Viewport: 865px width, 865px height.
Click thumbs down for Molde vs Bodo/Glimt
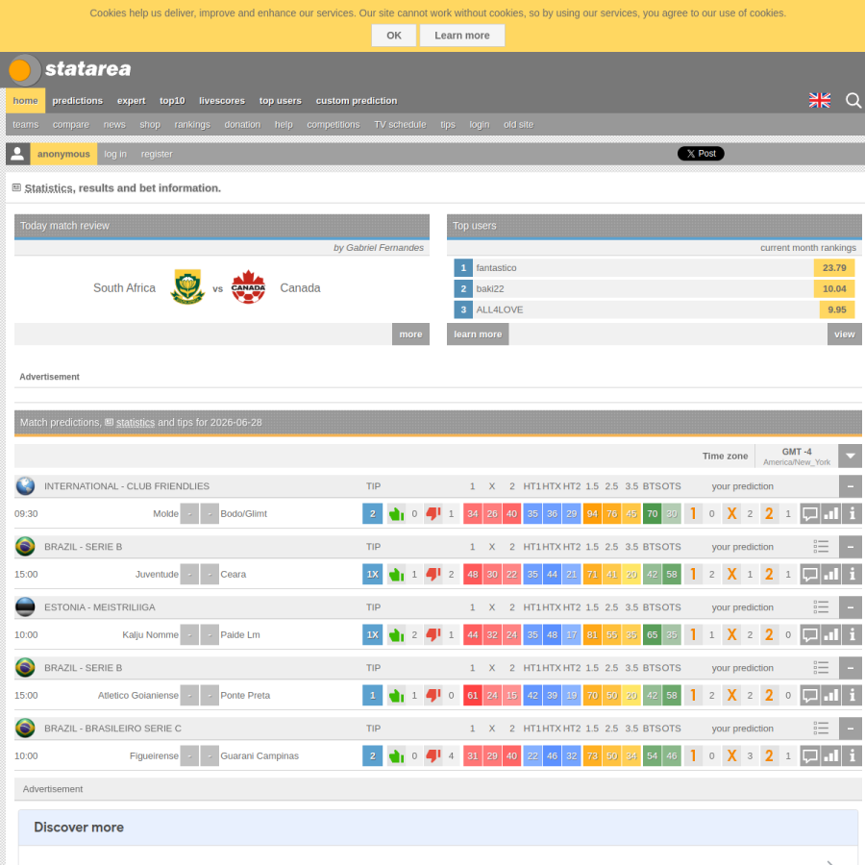tap(433, 513)
